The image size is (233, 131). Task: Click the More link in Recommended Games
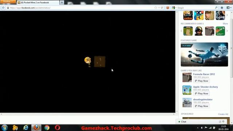tap(225, 24)
